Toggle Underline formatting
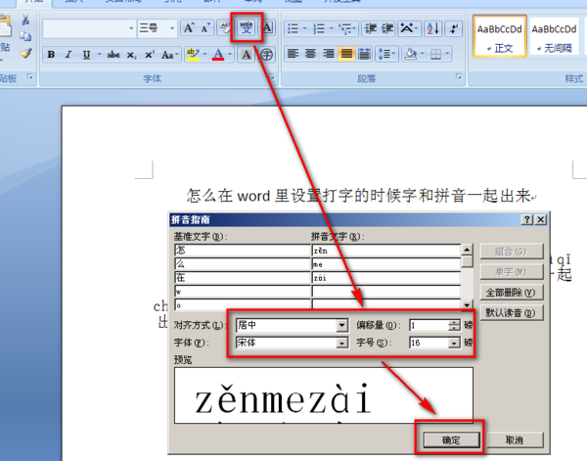The image size is (587, 461). point(86,55)
